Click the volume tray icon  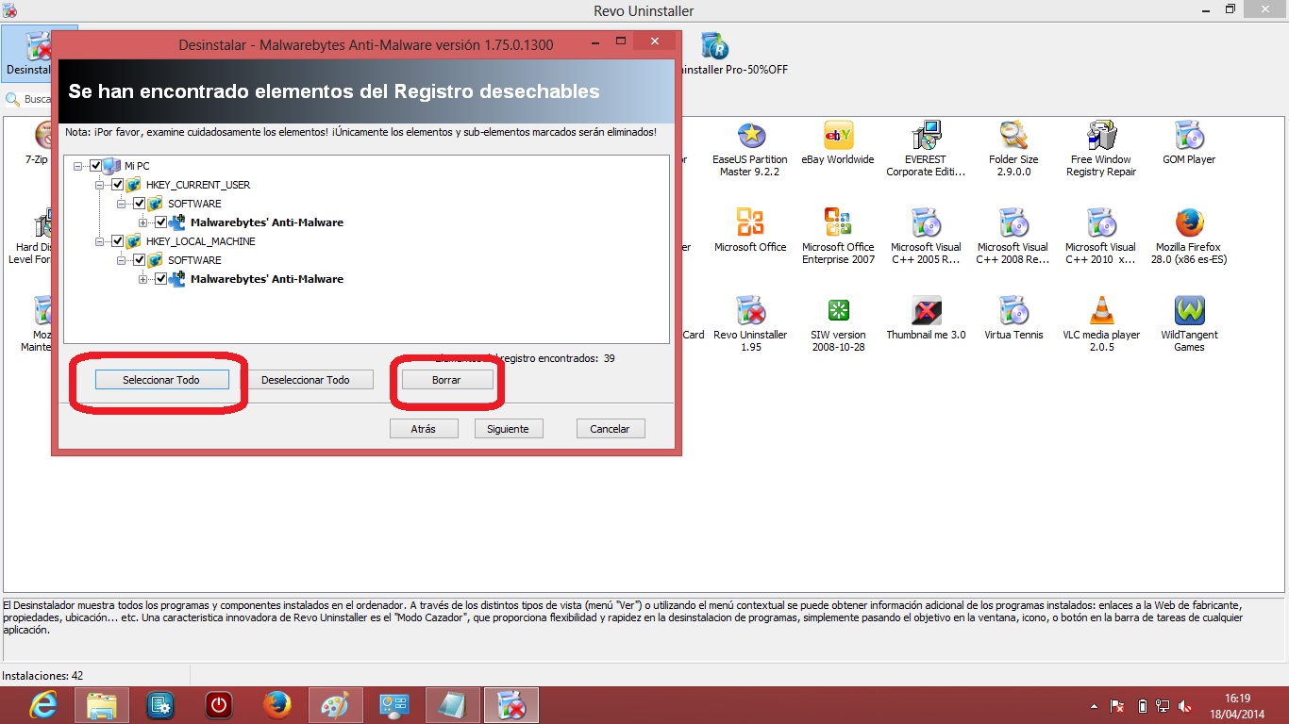(1186, 705)
